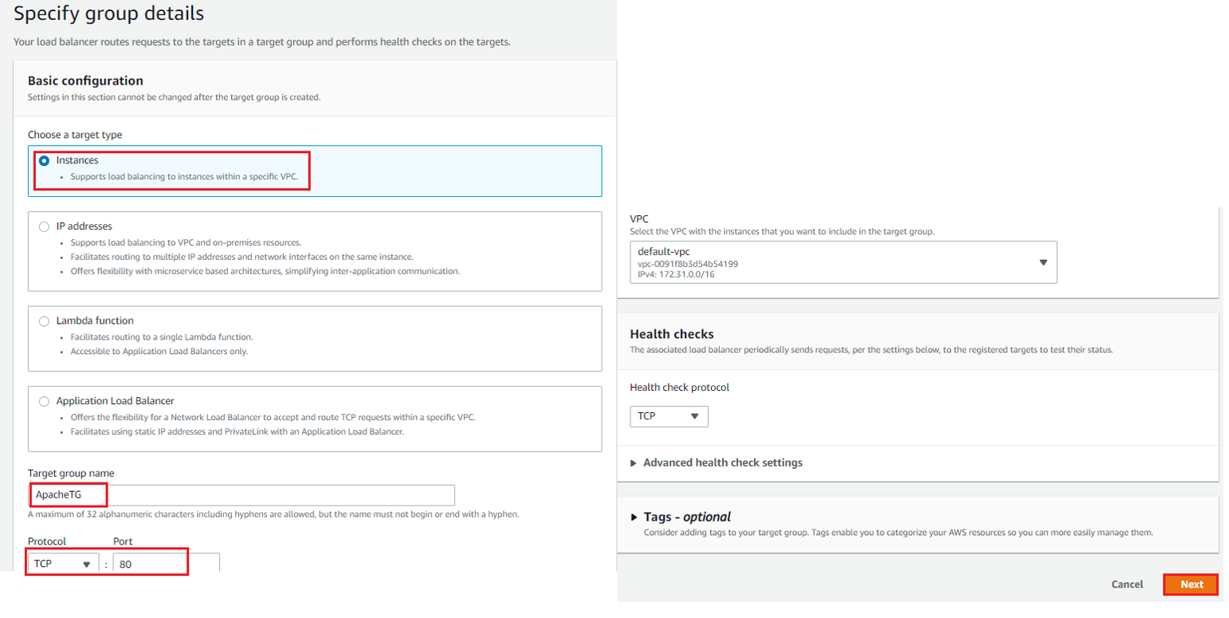The image size is (1229, 618).
Task: Click the Cancel button
Action: (1127, 585)
